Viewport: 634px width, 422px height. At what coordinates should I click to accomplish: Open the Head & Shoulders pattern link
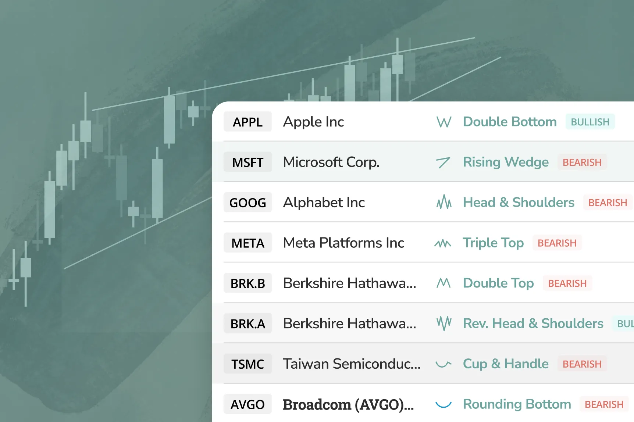pos(519,202)
